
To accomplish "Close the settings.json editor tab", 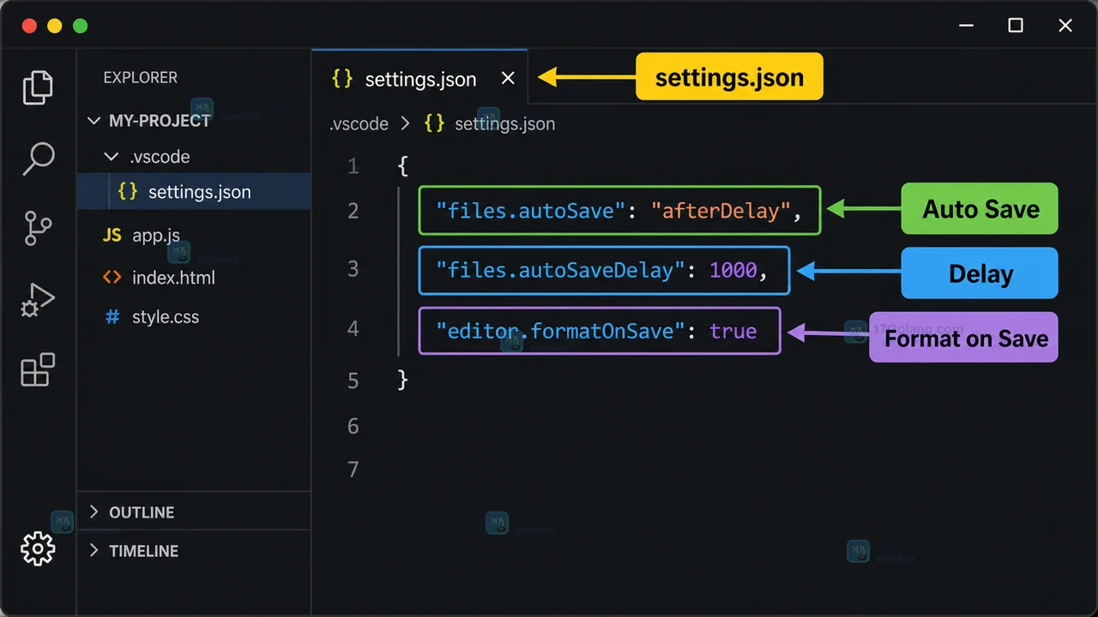I will [x=508, y=79].
